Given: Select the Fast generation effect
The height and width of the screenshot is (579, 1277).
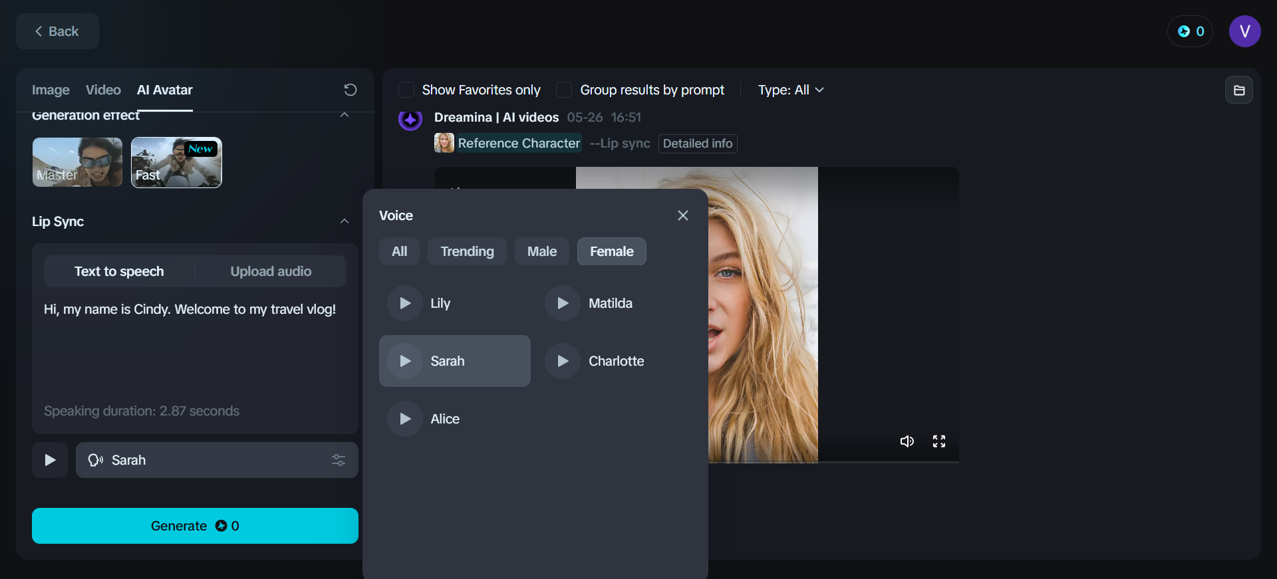Looking at the screenshot, I should coord(176,162).
